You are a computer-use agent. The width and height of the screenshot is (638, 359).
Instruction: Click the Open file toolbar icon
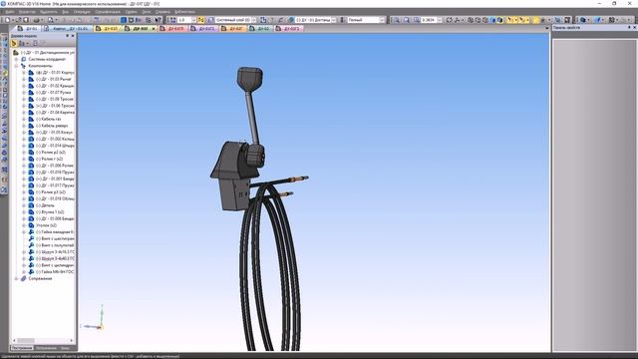pos(18,20)
